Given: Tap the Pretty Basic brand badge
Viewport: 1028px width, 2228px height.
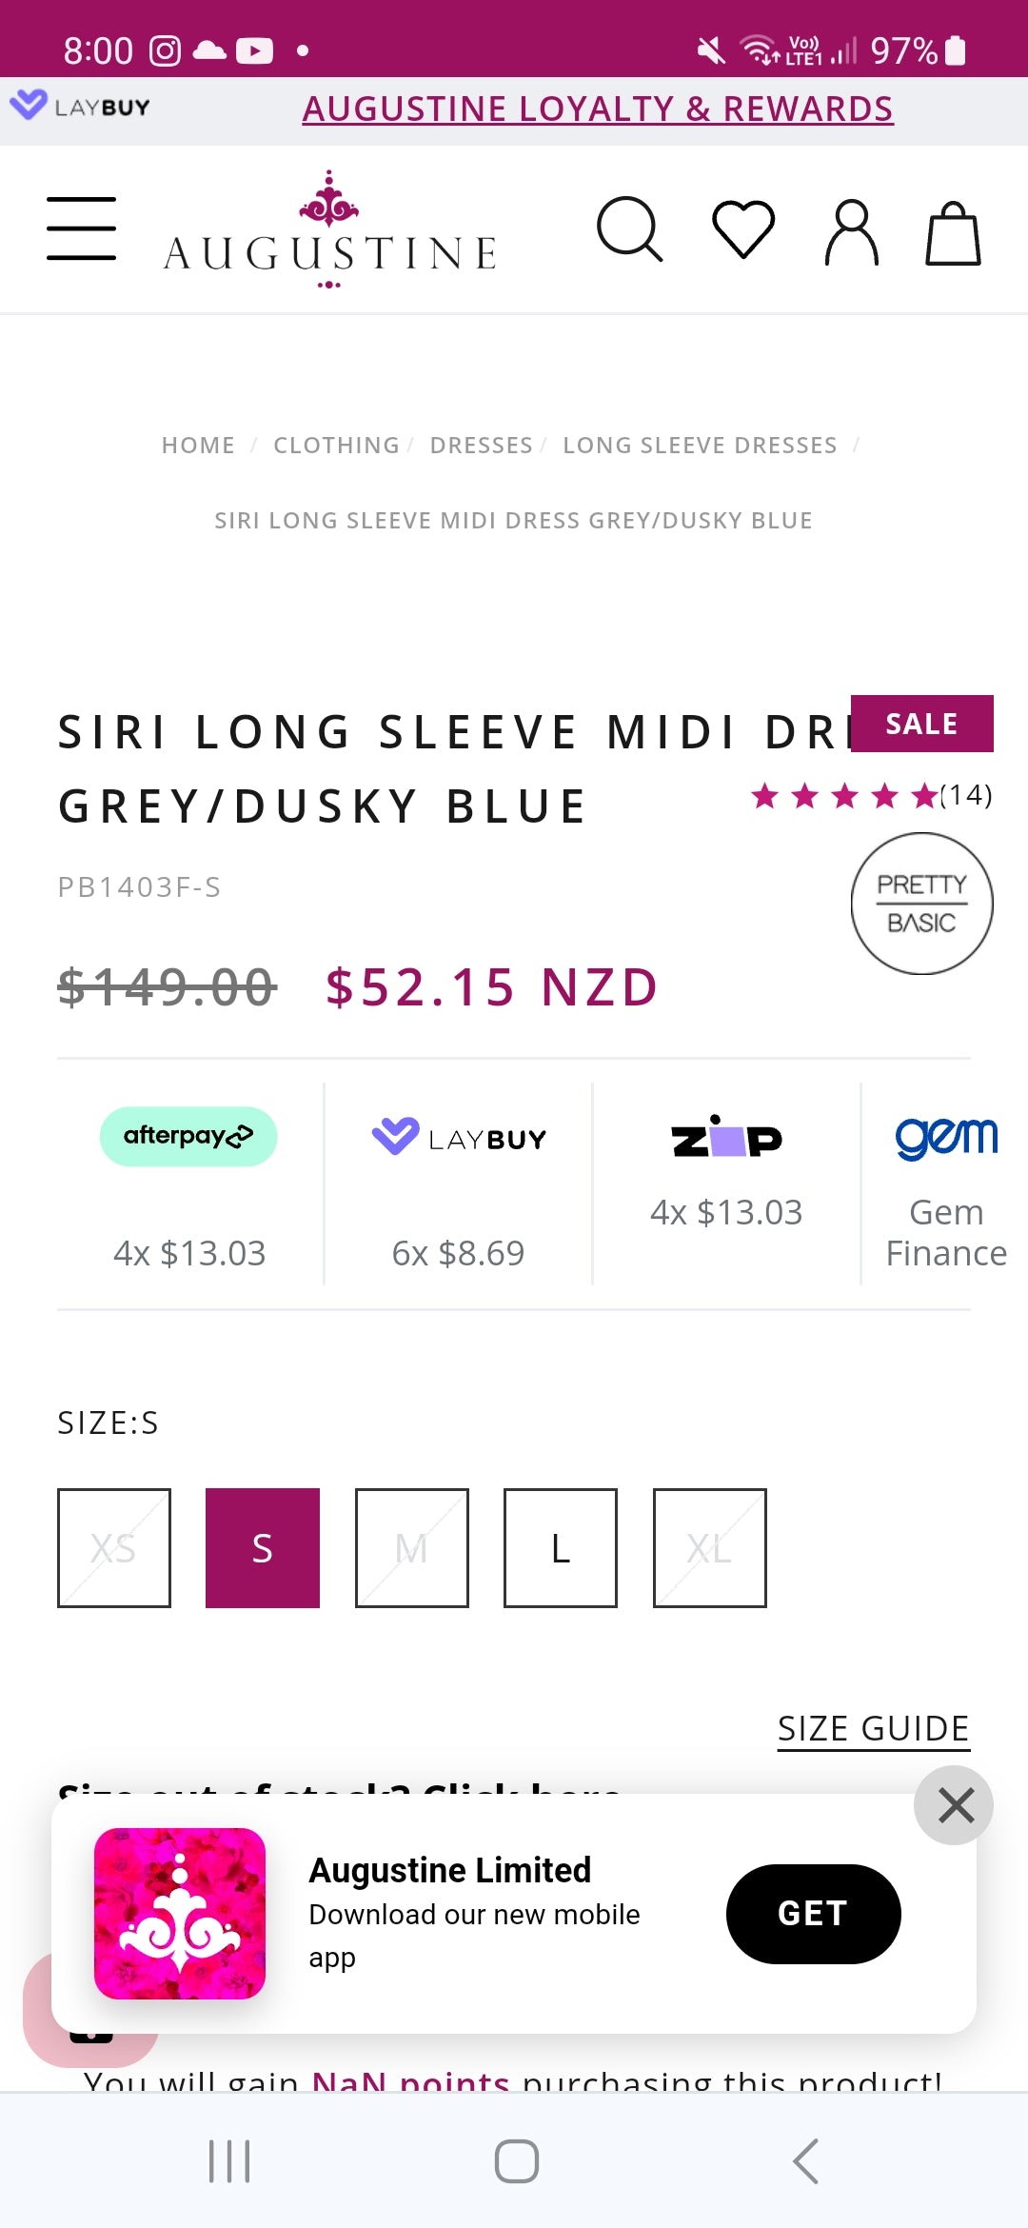Looking at the screenshot, I should (921, 904).
